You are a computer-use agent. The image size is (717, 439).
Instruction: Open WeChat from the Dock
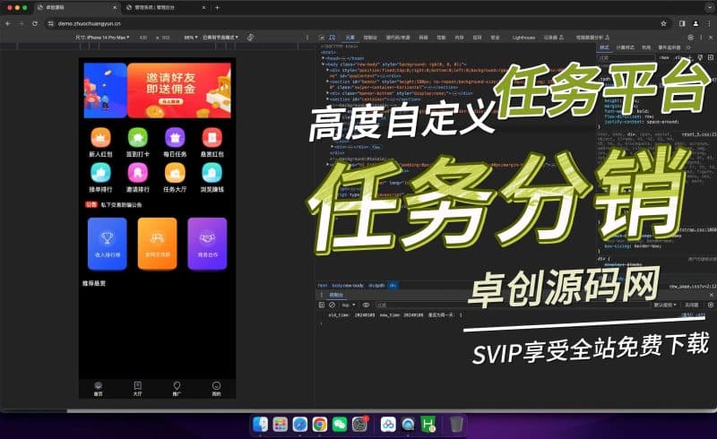[x=340, y=425]
